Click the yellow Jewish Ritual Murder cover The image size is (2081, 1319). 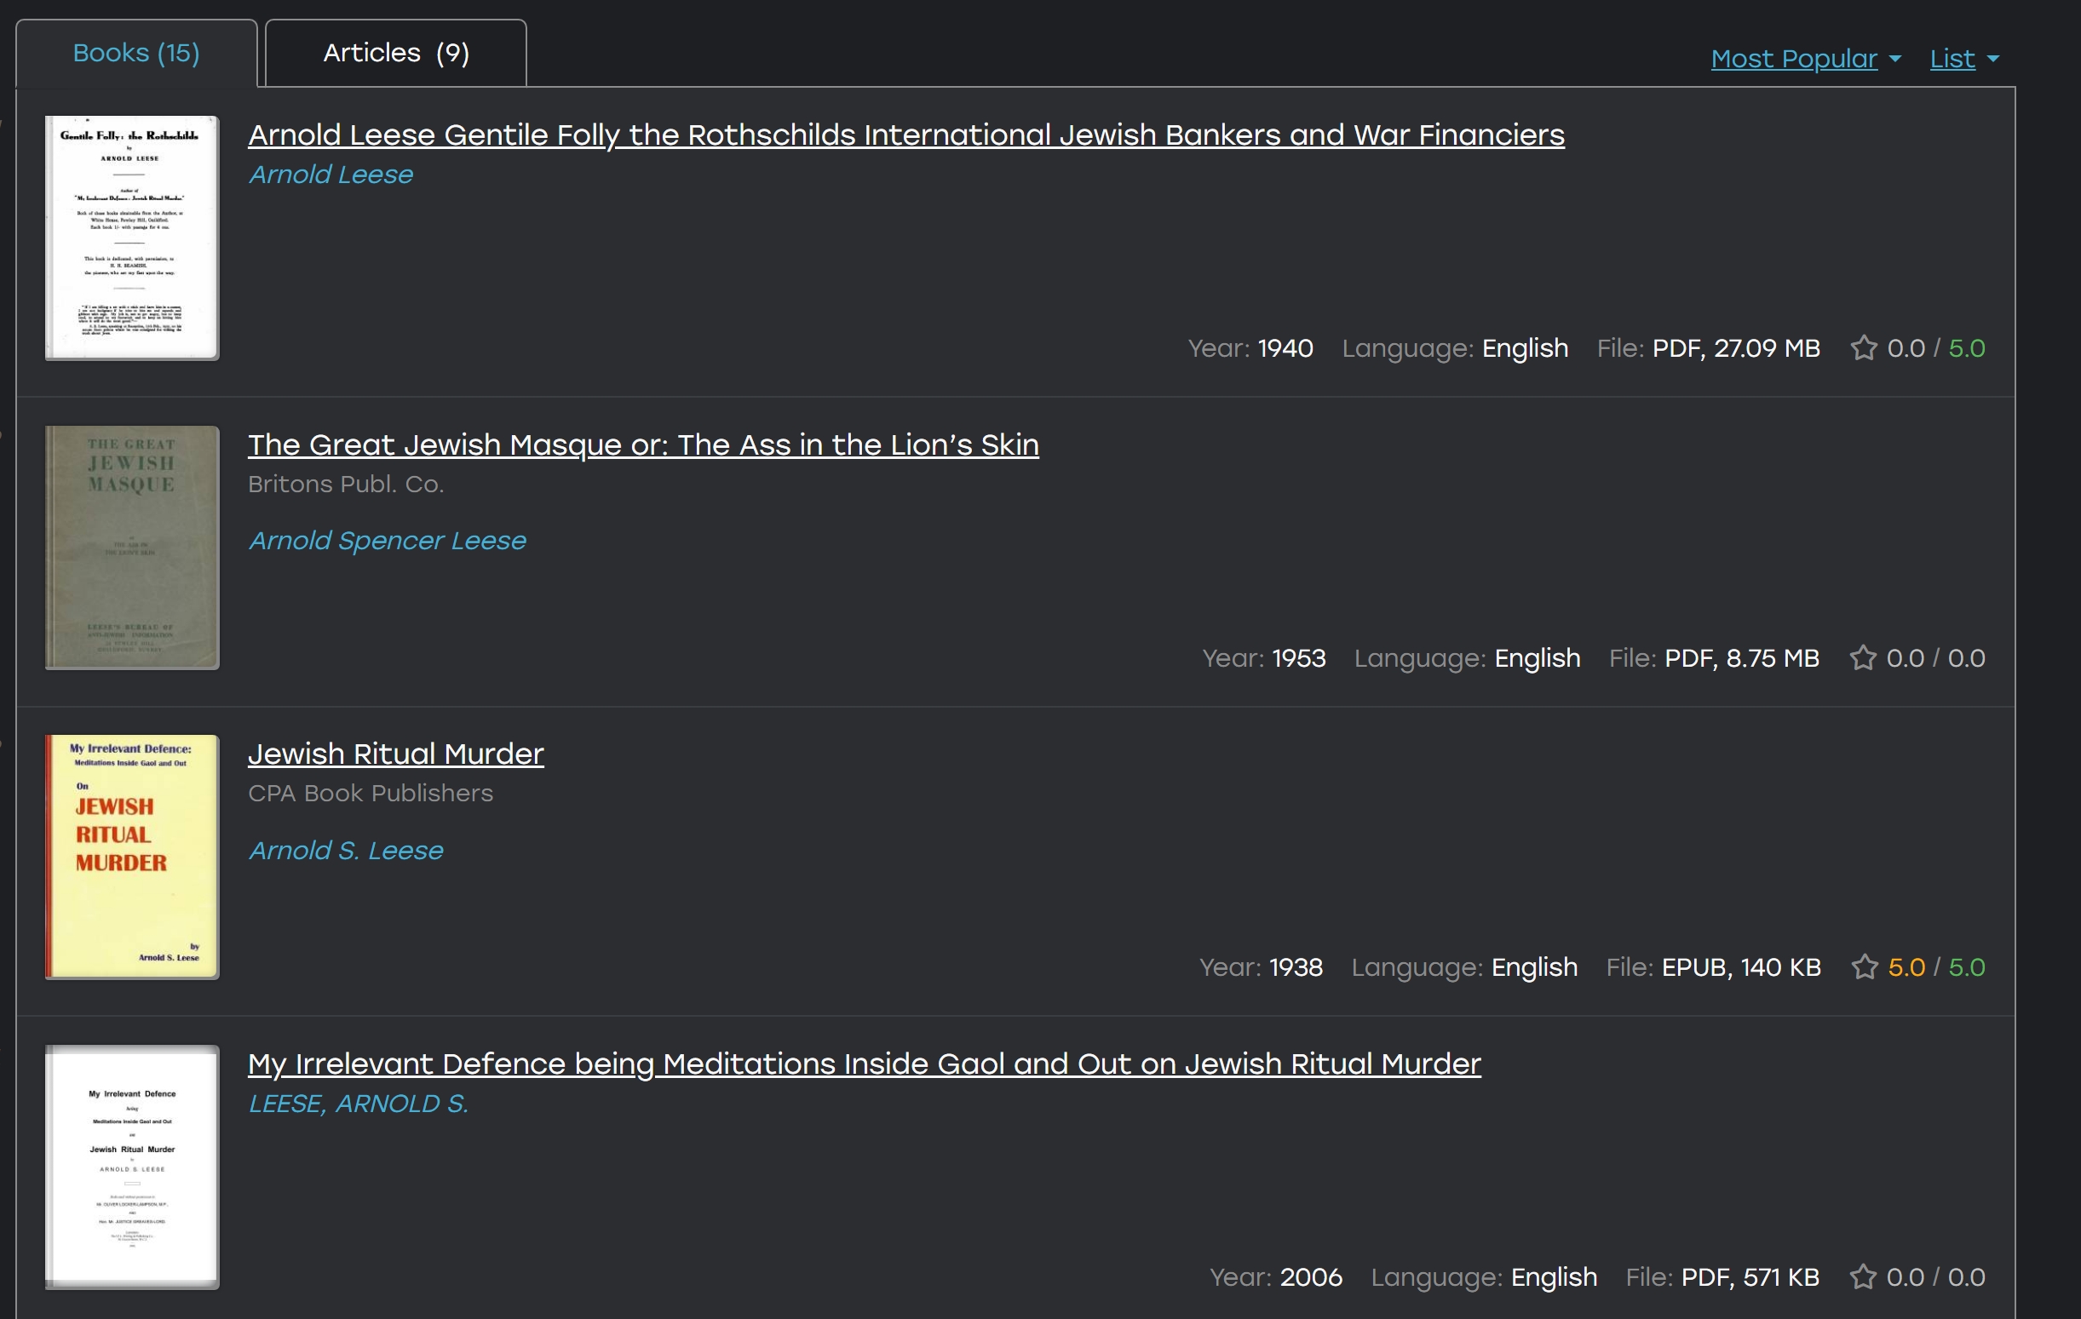click(x=132, y=857)
